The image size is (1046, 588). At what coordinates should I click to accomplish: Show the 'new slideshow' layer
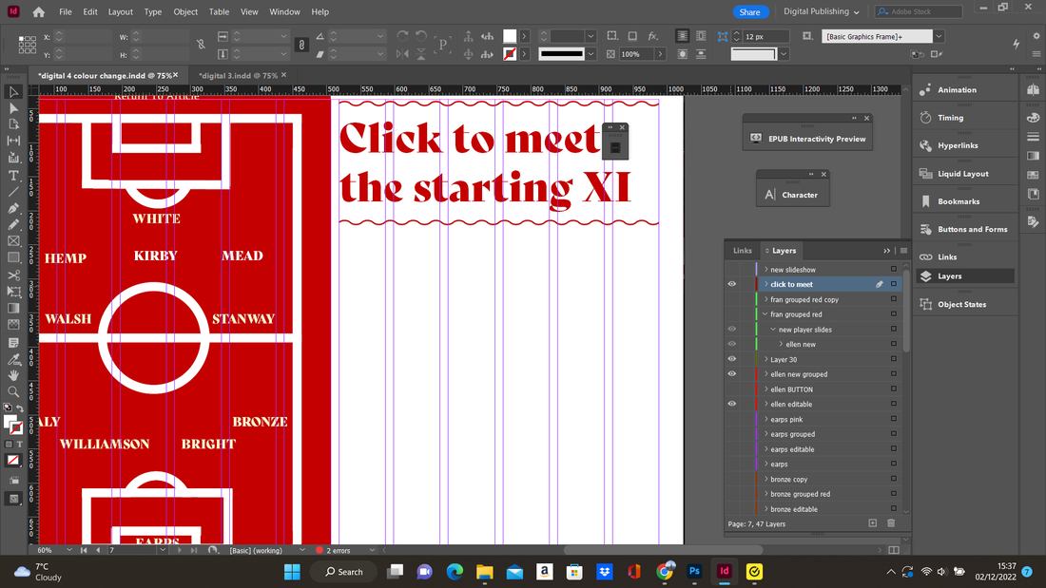pyautogui.click(x=732, y=270)
